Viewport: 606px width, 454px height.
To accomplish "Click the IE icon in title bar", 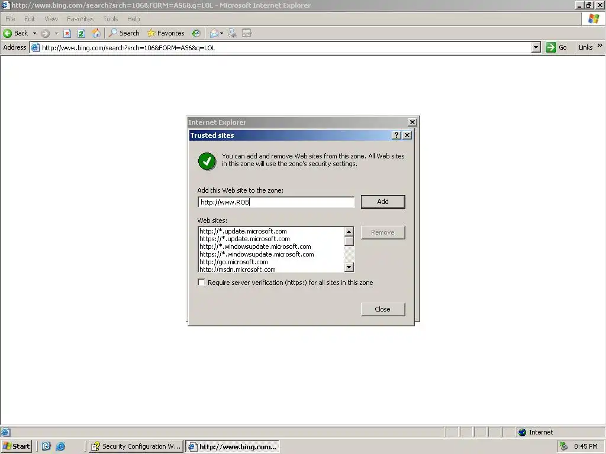I will click(x=5, y=5).
